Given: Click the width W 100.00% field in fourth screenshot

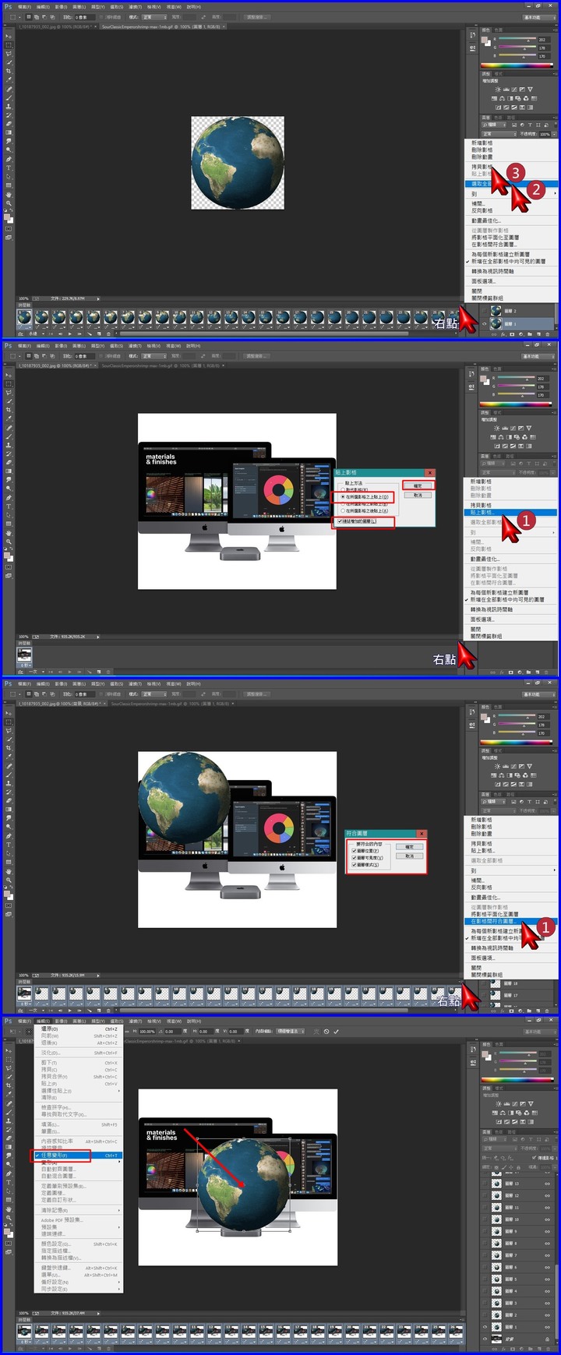Looking at the screenshot, I should [x=147, y=1031].
